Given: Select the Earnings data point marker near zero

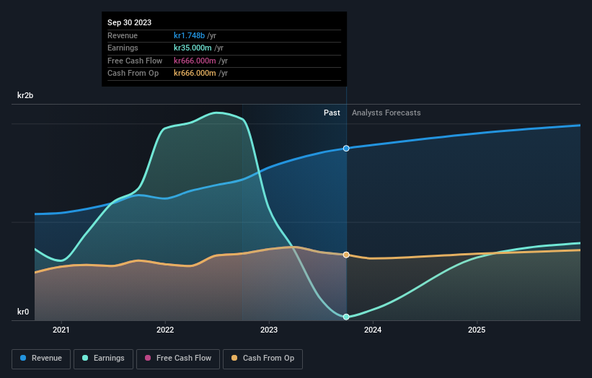Looking at the screenshot, I should [346, 317].
